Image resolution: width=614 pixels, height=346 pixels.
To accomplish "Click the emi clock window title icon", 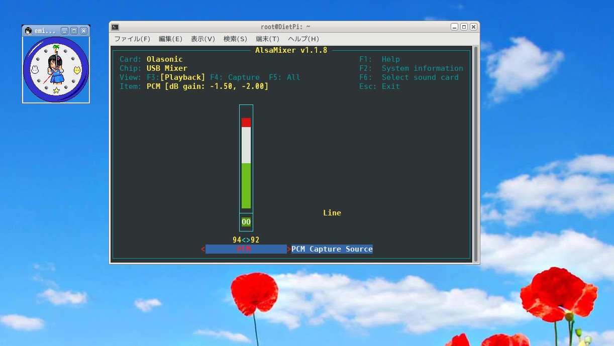I will 29,31.
